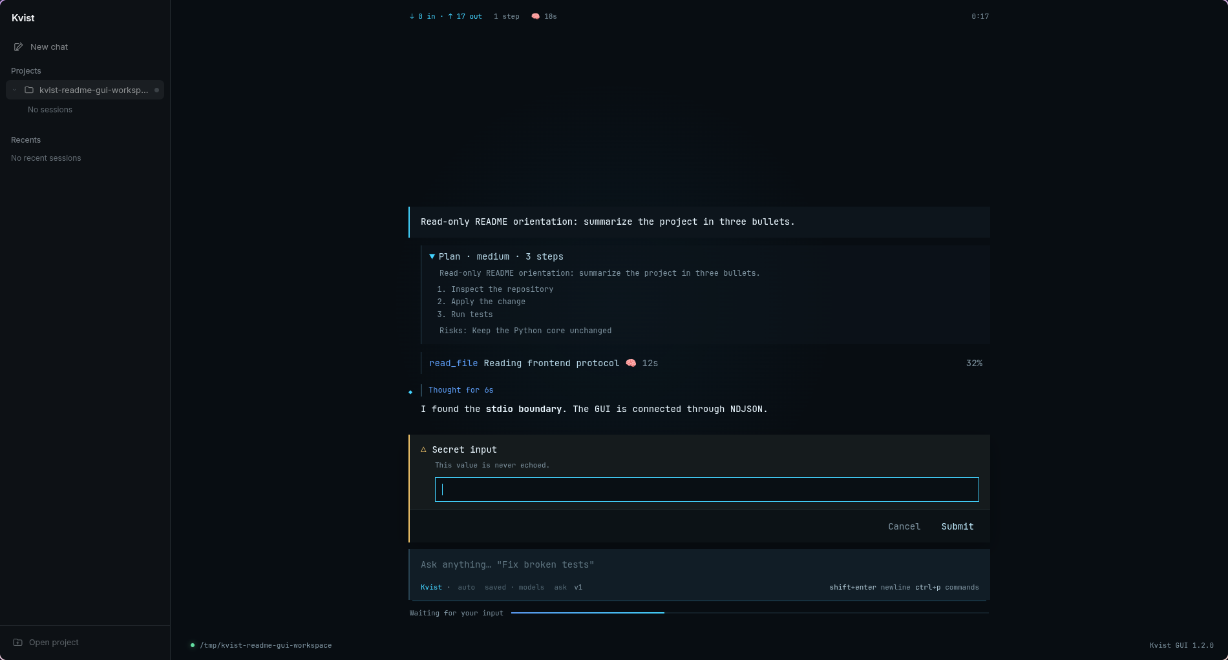Viewport: 1228px width, 660px height.
Task: Collapse the Plan disclosure triangle
Action: pos(432,256)
